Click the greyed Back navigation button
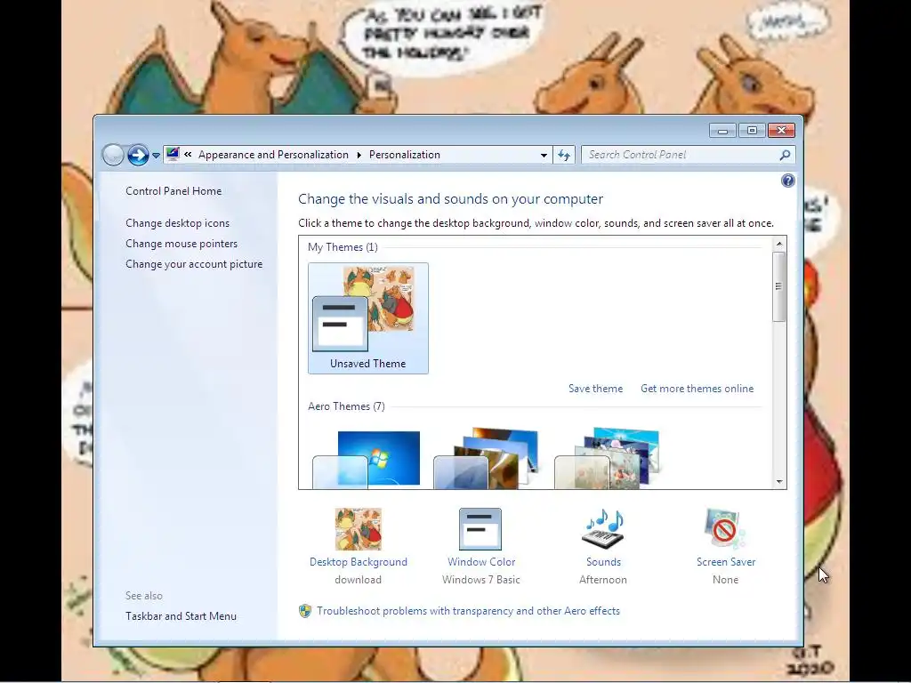Viewport: 911px width, 683px height. [x=113, y=155]
